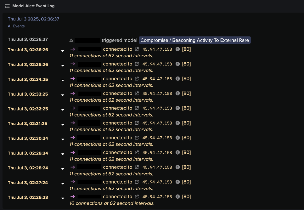The width and height of the screenshot is (304, 210).
Task: Expand details for the 02:31:25 event
Action: tap(63, 124)
